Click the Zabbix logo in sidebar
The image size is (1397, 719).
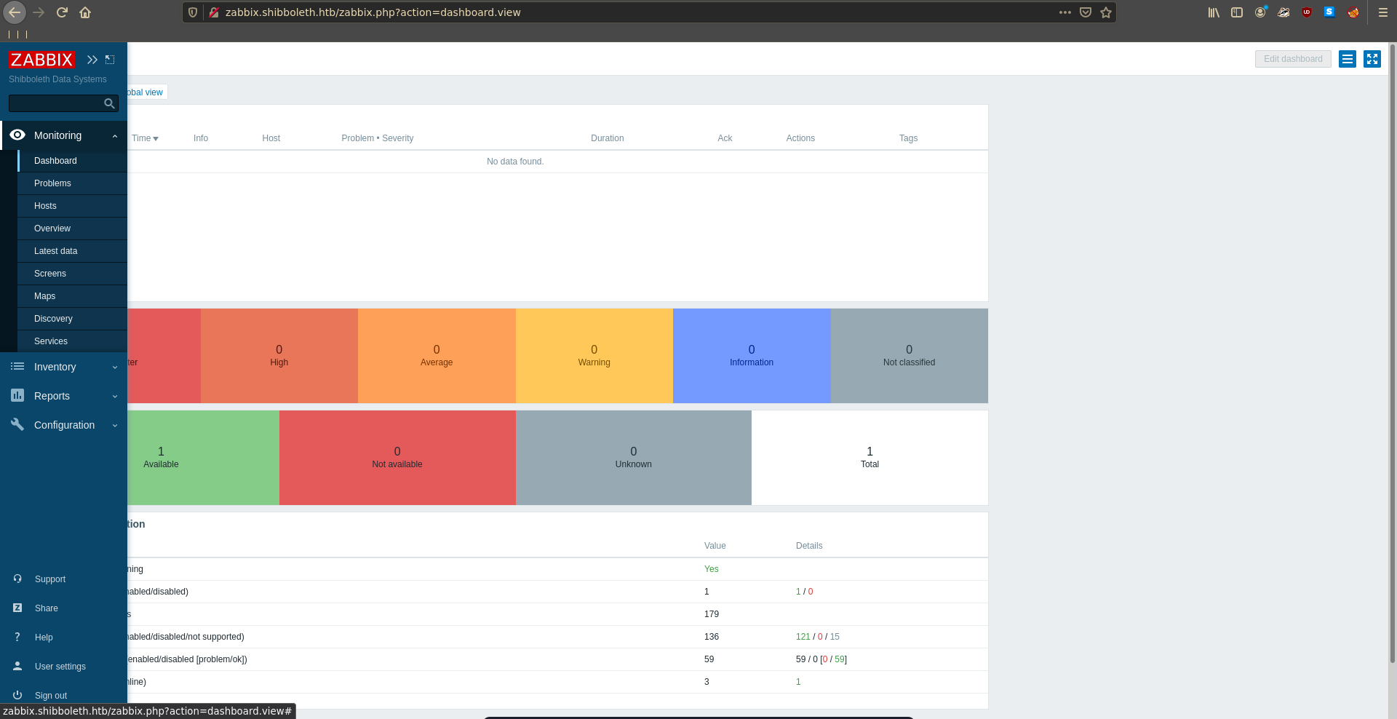pyautogui.click(x=41, y=60)
